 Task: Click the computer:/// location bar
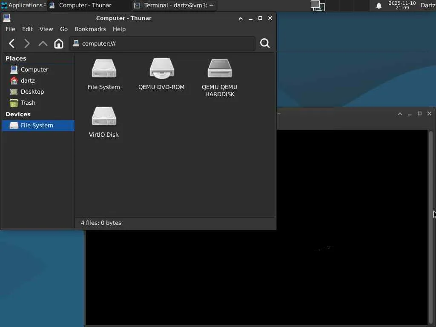pyautogui.click(x=162, y=44)
